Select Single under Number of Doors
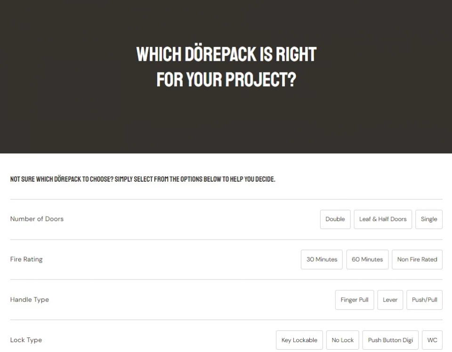Viewport: 452px width, 352px height. pyautogui.click(x=428, y=219)
